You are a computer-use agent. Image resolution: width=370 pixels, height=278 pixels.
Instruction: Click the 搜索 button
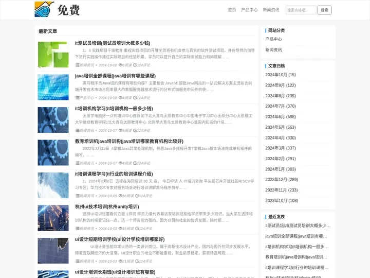click(x=324, y=10)
